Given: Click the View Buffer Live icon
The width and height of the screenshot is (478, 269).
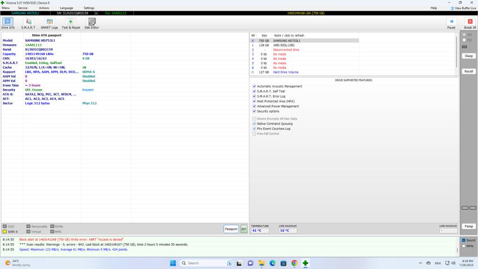Looking at the screenshot, I should [x=452, y=8].
